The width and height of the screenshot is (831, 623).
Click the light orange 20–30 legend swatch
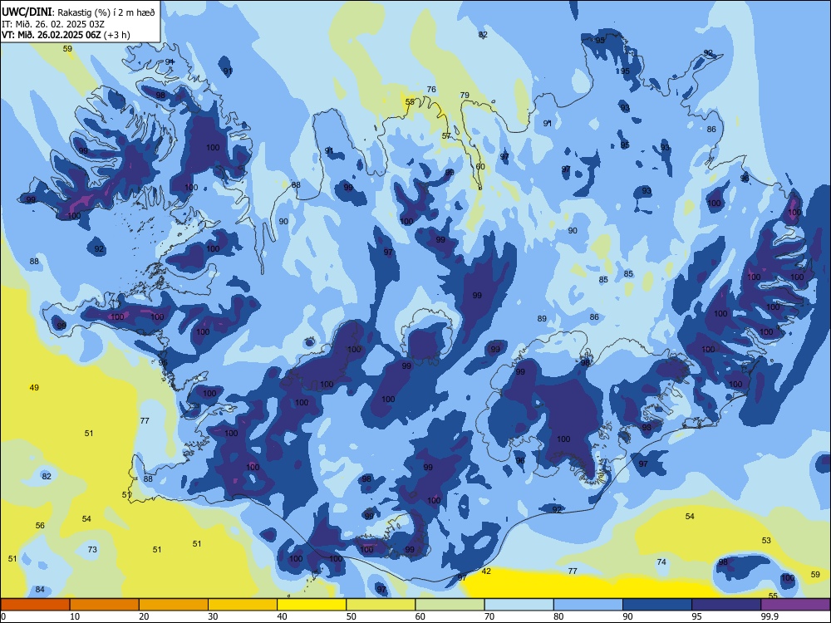(174, 605)
